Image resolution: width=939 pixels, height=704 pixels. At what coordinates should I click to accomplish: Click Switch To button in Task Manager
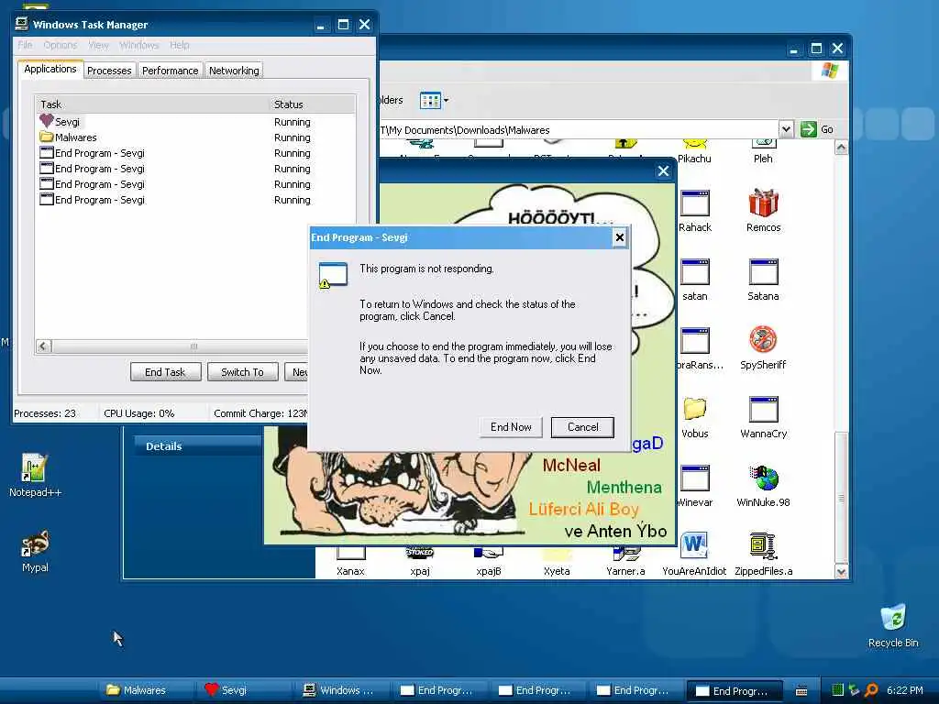point(242,372)
